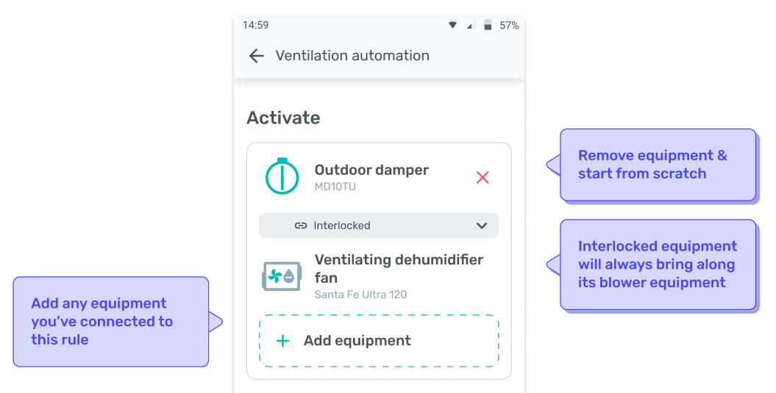Click the ventilating dehumidifier fan icon
This screenshot has height=393, width=776.
click(x=282, y=276)
